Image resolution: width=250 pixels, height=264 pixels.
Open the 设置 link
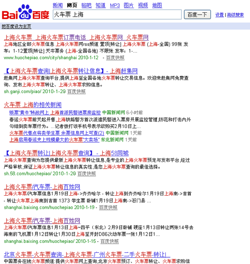pyautogui.click(x=220, y=15)
